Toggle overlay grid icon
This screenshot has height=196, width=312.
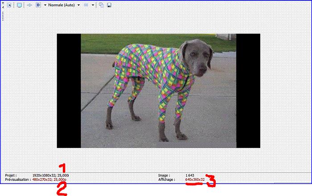pos(86,5)
